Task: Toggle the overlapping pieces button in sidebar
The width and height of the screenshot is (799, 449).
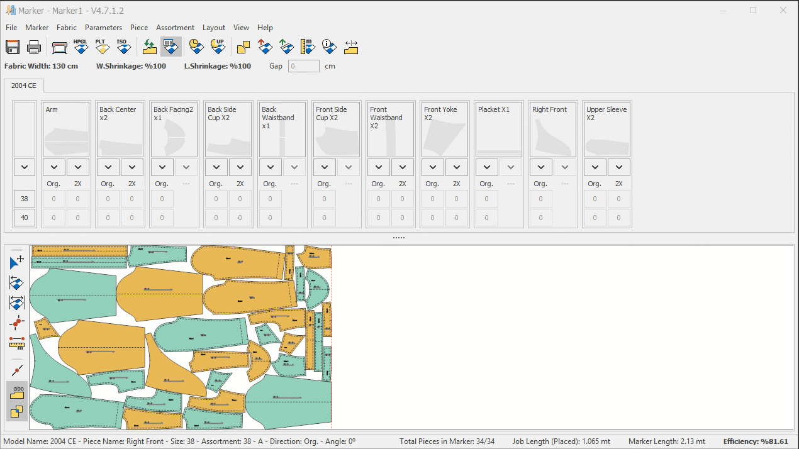Action: [17, 411]
